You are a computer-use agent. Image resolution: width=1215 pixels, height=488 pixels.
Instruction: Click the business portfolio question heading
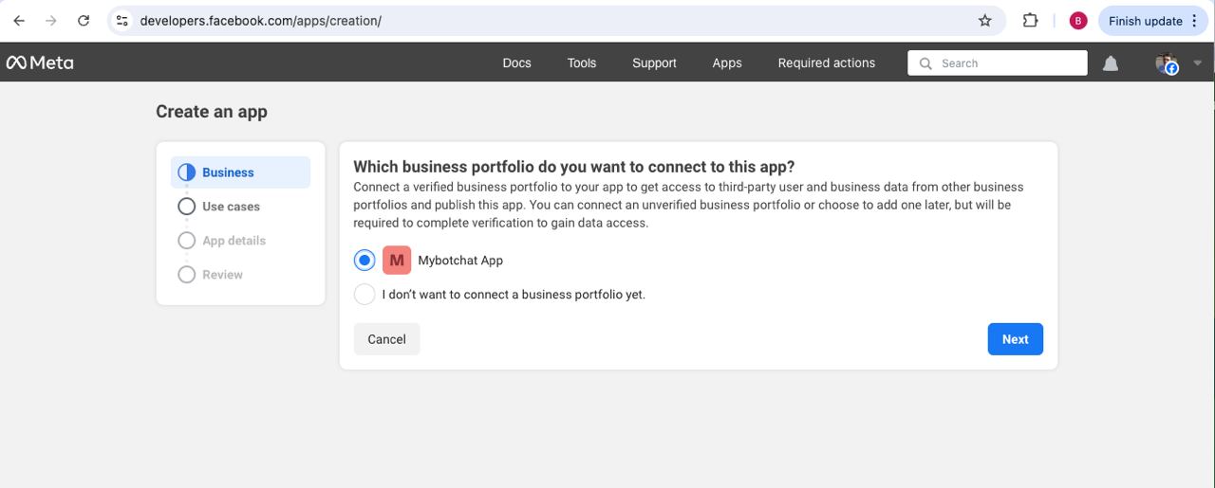click(x=573, y=167)
